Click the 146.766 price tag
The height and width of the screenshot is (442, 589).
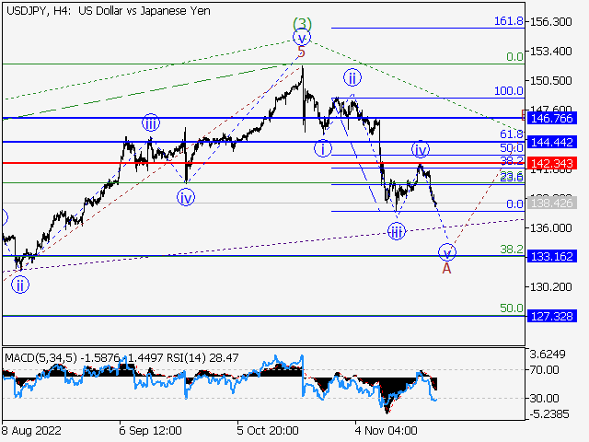pos(552,119)
